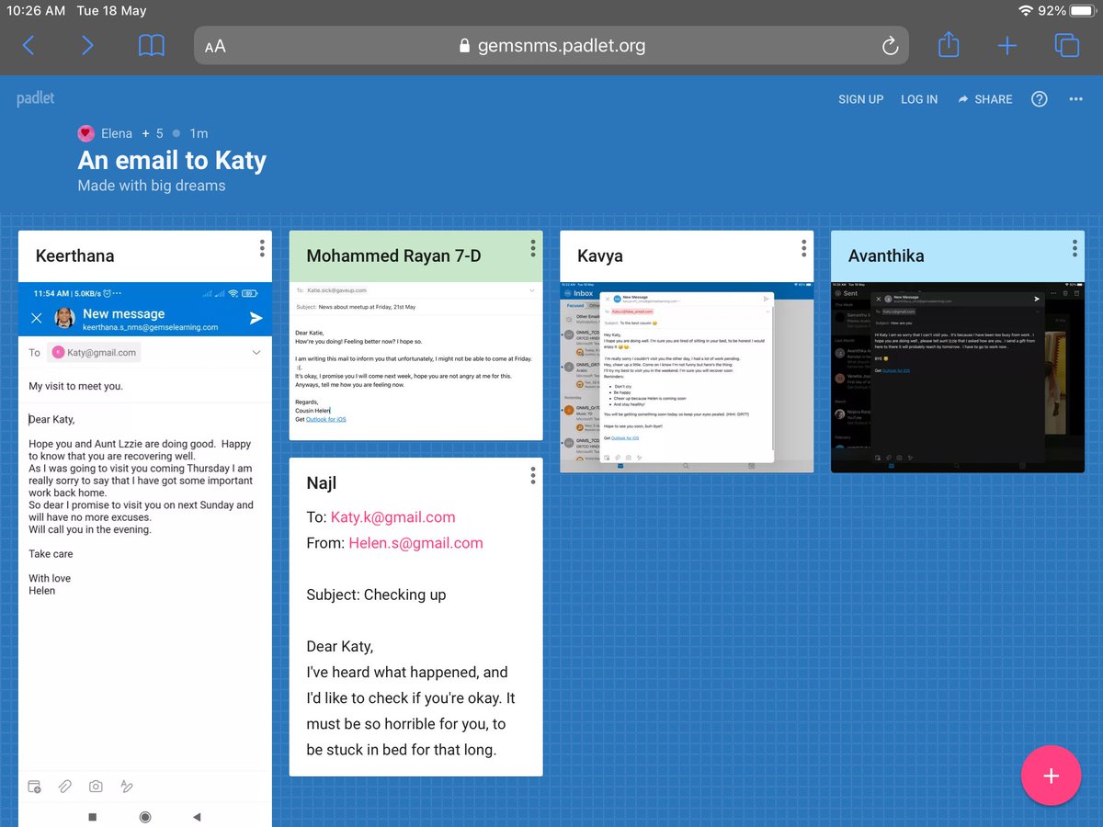
Task: Click the Helen.s@gmail.com link
Action: point(415,543)
